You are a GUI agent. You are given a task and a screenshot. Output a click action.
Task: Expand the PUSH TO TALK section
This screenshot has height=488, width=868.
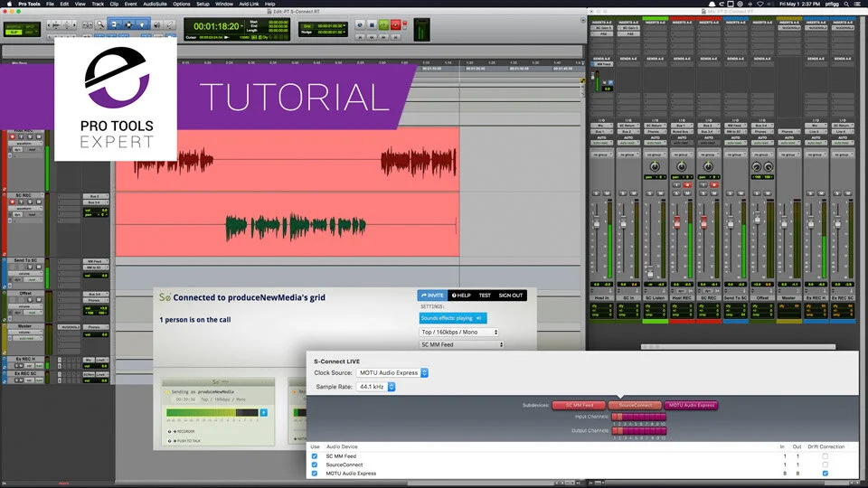[x=184, y=441]
